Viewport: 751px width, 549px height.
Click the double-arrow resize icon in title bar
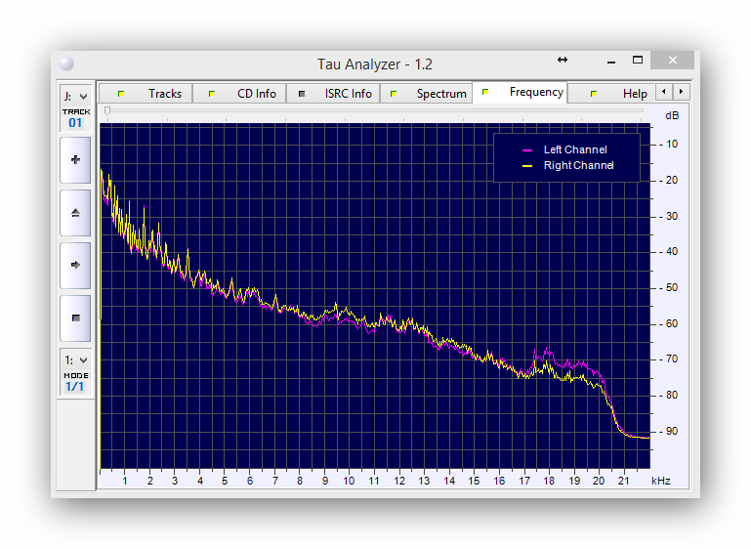pyautogui.click(x=563, y=61)
